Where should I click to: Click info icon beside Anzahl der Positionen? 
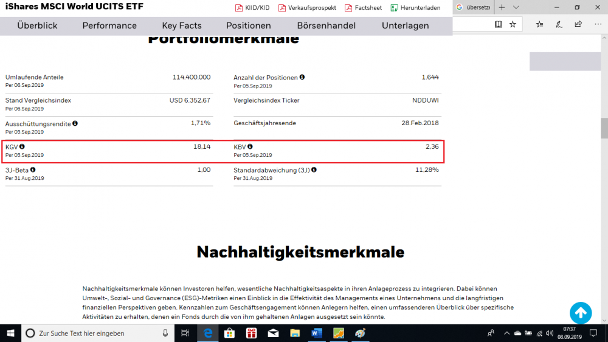point(302,77)
